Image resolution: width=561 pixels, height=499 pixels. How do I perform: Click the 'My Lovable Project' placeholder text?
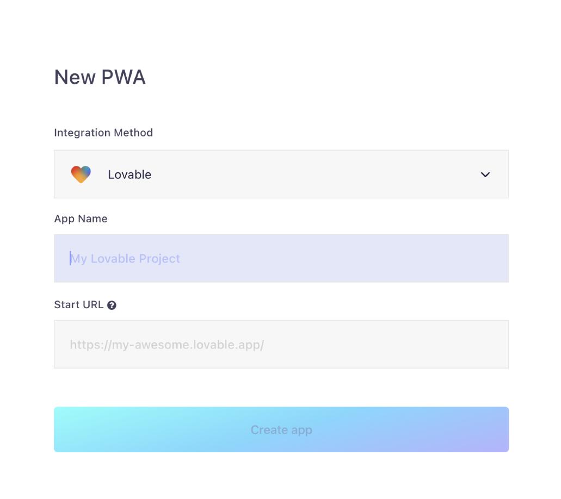(126, 259)
